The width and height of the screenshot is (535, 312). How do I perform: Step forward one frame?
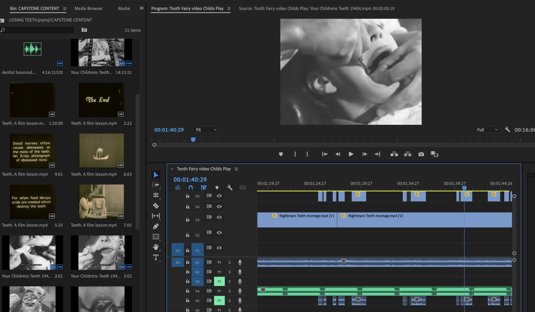(x=365, y=154)
